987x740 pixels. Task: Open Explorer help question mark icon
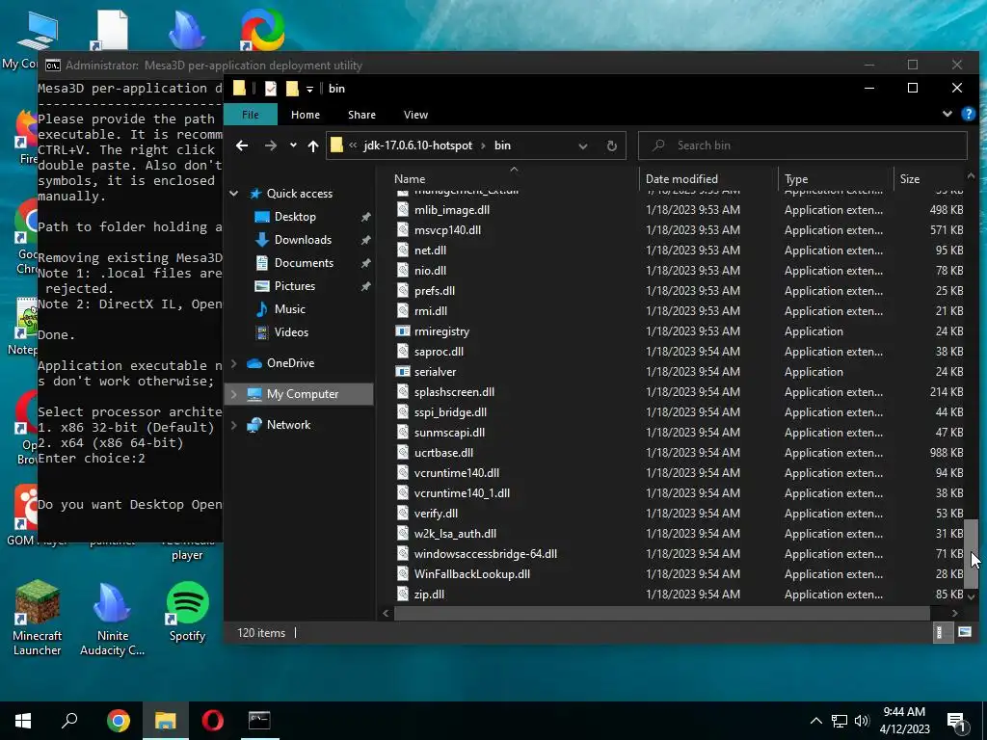point(968,114)
